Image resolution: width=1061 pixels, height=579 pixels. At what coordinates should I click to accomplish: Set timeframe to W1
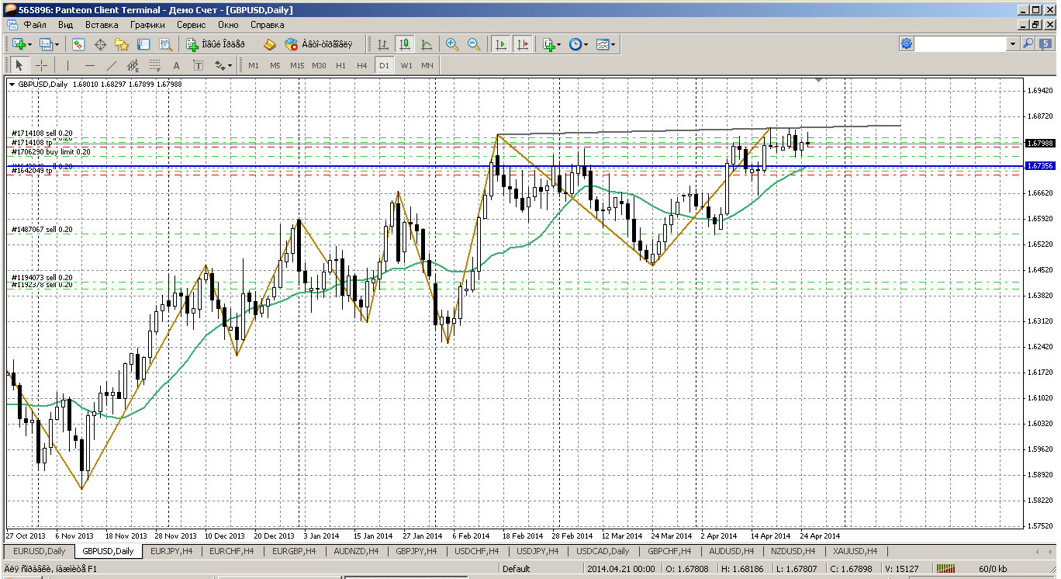point(406,65)
